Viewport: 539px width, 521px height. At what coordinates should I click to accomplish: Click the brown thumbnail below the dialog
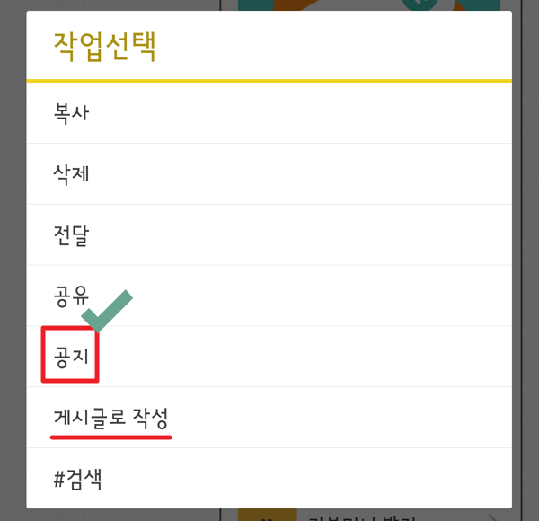pyautogui.click(x=268, y=515)
